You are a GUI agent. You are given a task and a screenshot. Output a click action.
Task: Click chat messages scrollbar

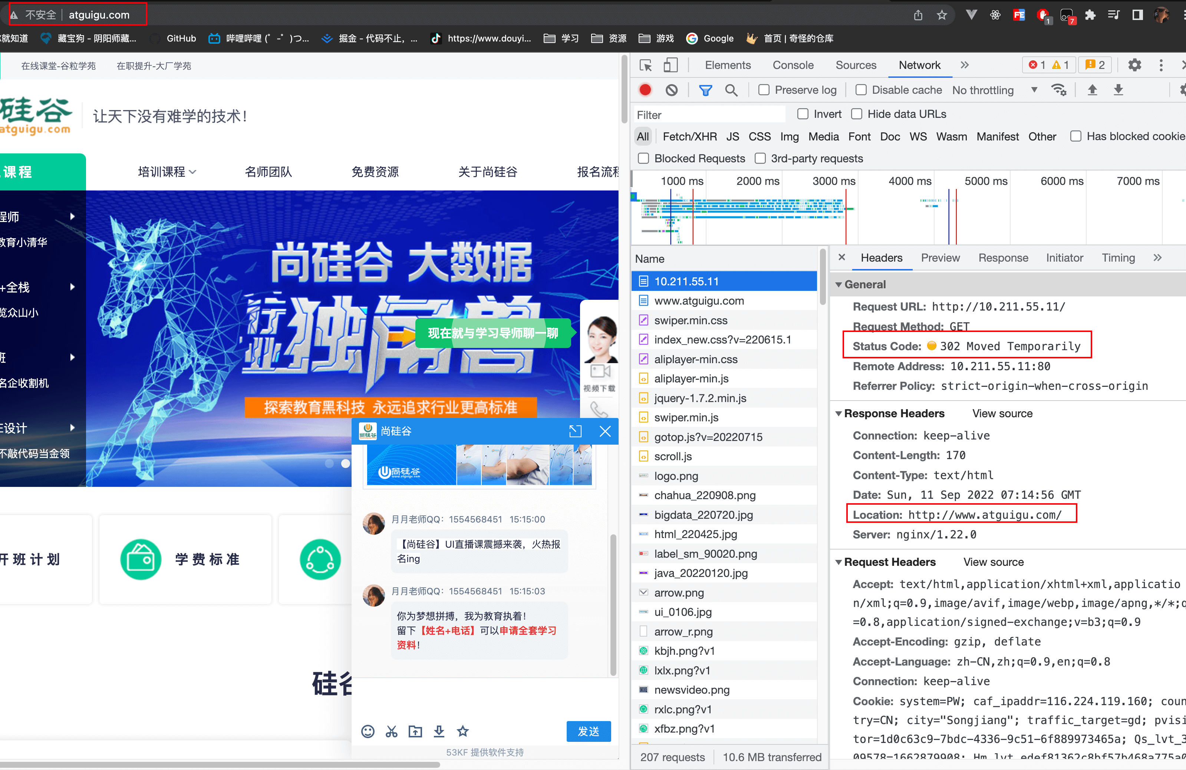click(613, 605)
